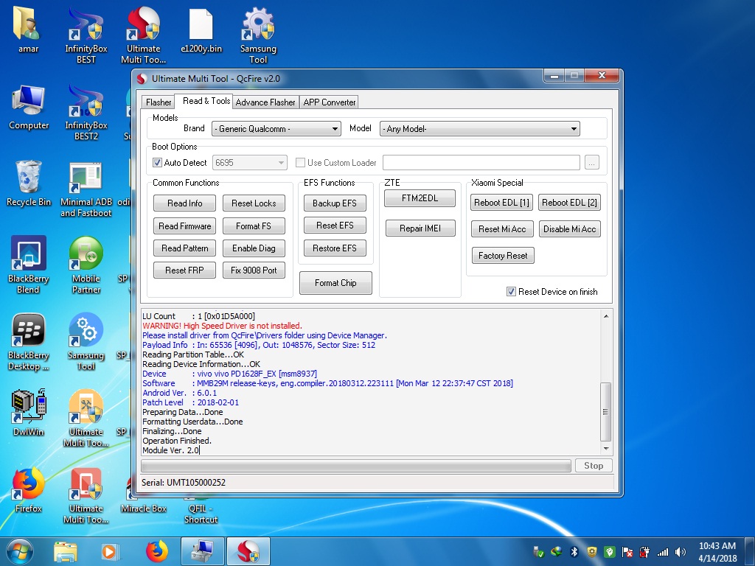
Task: Click the Stop button
Action: (594, 466)
